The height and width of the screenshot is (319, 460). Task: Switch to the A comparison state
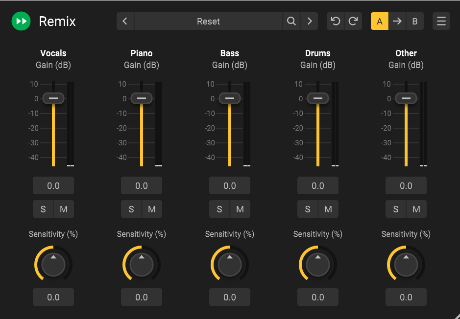tap(380, 22)
